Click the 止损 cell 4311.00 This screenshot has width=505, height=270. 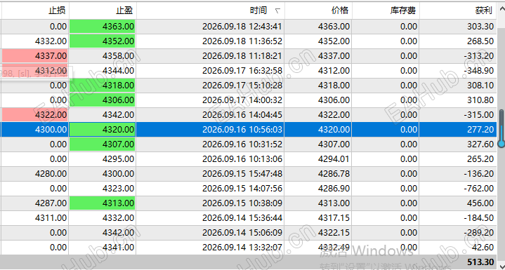point(35,218)
